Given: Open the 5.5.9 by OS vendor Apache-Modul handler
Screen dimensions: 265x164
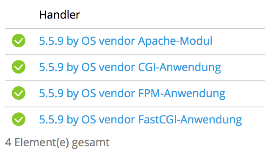Looking at the screenshot, I should tap(126, 41).
